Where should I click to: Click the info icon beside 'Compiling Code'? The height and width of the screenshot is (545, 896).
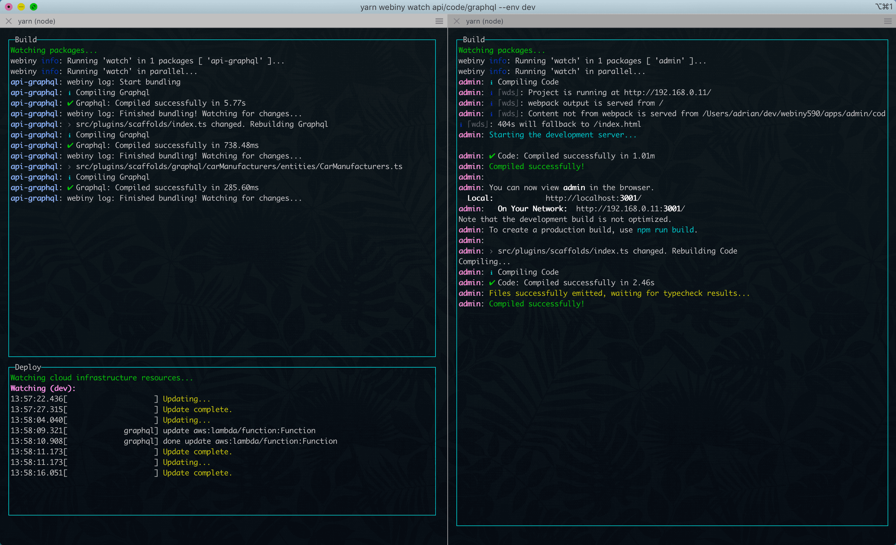tap(491, 82)
